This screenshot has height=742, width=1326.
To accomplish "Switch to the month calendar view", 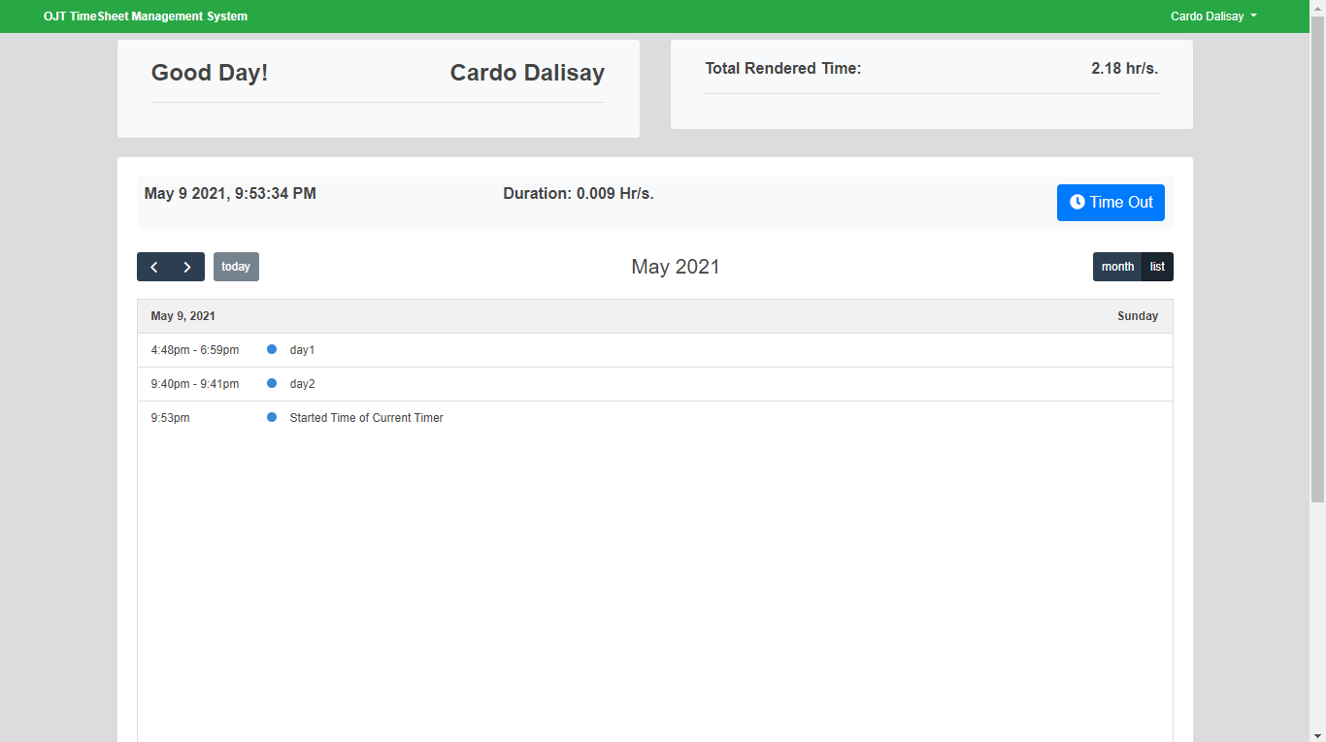I will coord(1117,266).
